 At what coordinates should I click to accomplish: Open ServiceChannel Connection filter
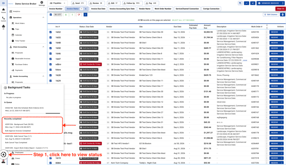[x=187, y=9]
